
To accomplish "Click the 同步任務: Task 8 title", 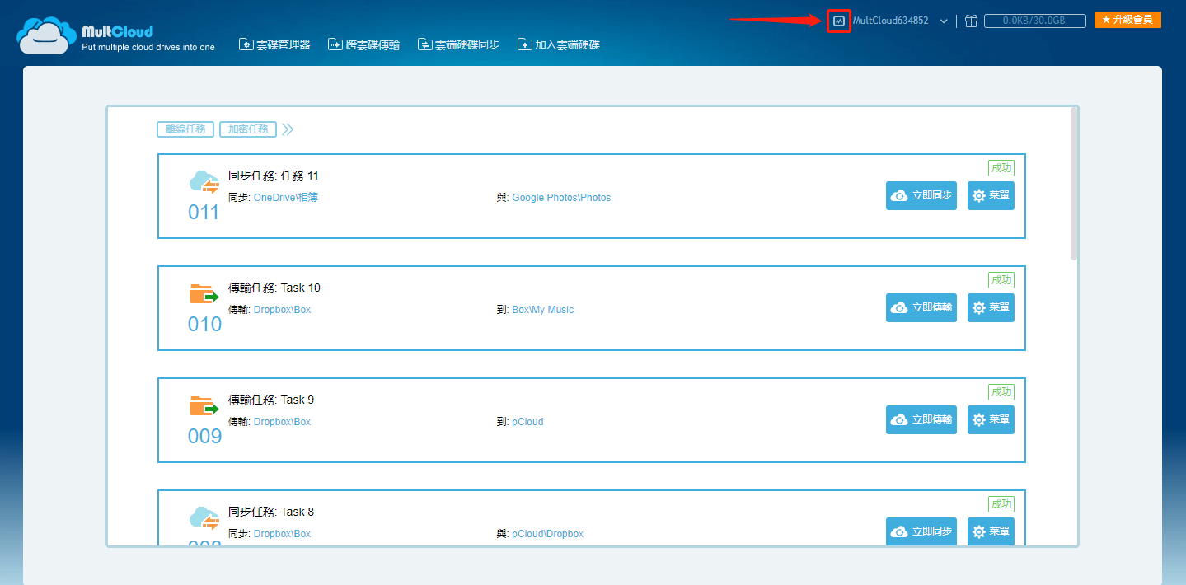I will tap(271, 512).
